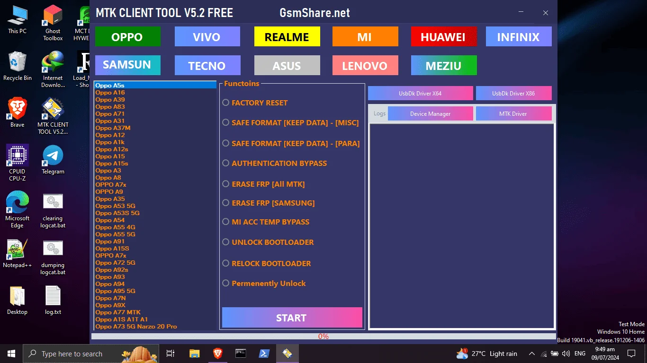Select UNLOCK BOOTLOADER radio option
This screenshot has height=363, width=647.
pos(268,242)
